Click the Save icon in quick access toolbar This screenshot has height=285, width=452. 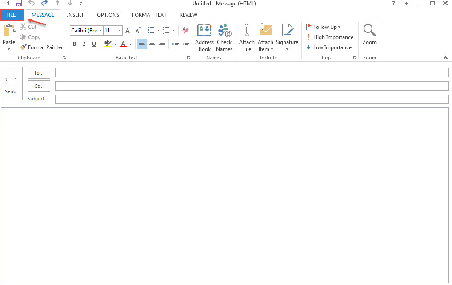tap(19, 4)
